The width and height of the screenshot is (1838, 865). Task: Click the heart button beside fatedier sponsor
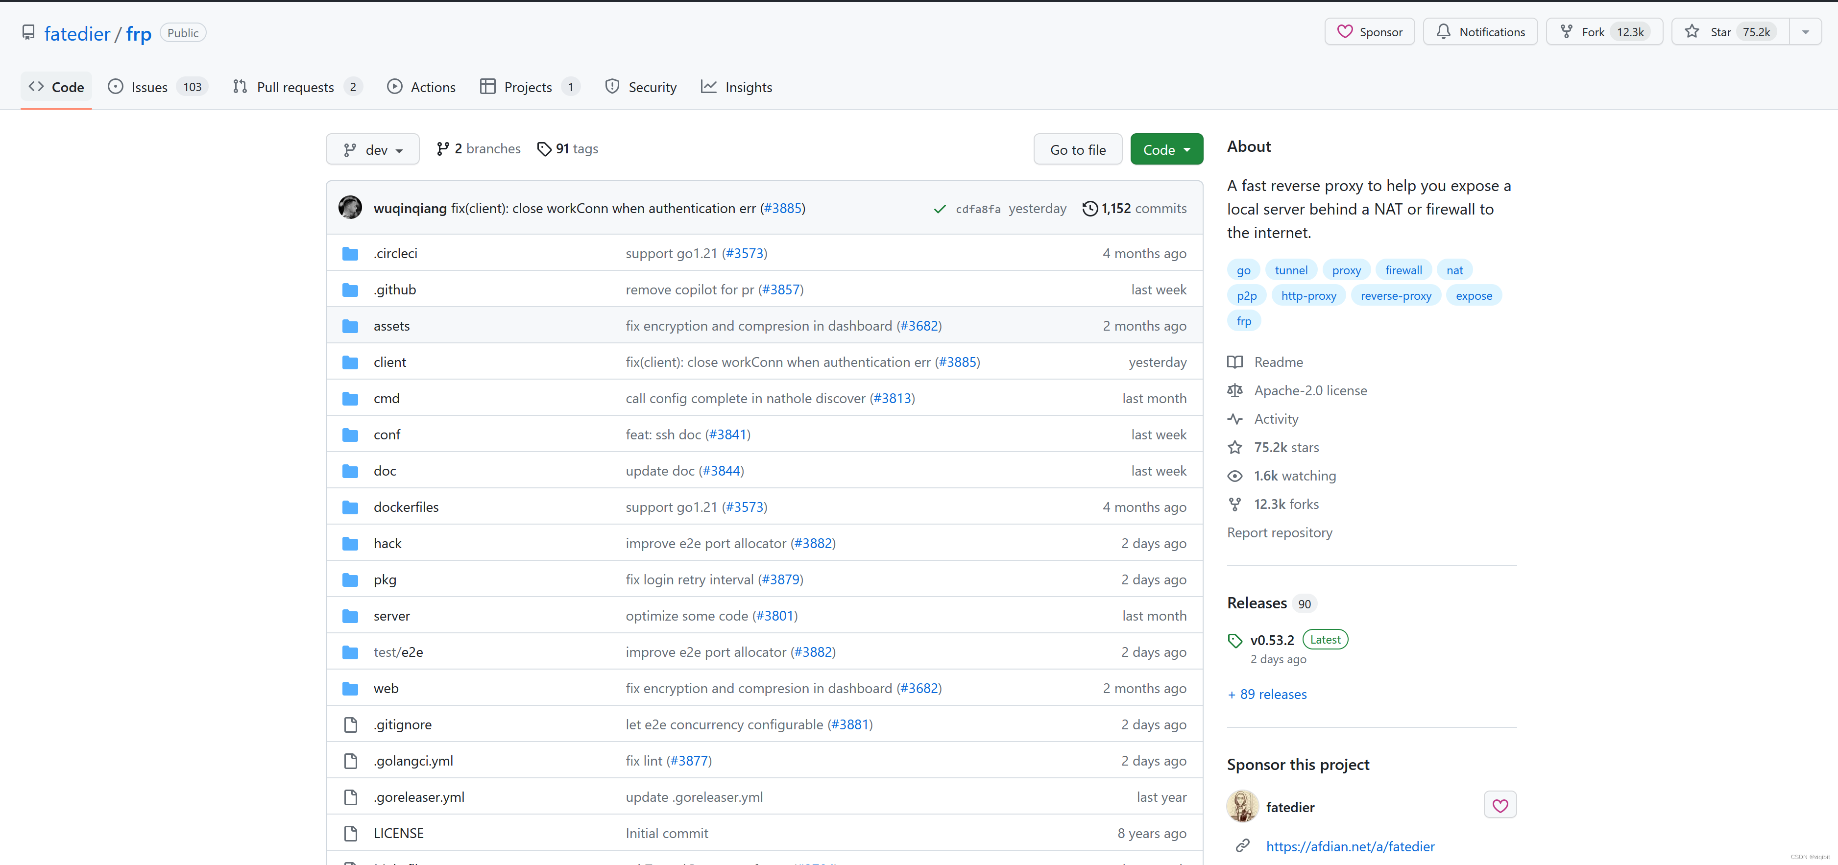coord(1500,806)
